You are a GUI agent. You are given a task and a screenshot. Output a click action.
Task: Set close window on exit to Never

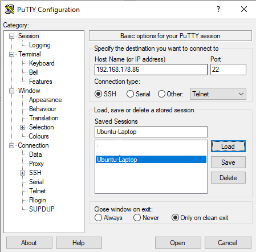pos(137,218)
